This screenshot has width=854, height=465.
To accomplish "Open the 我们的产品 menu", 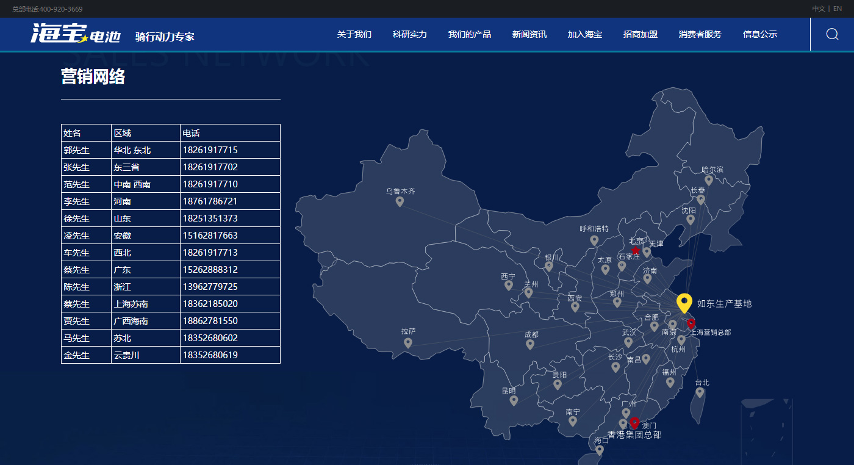I will 469,34.
